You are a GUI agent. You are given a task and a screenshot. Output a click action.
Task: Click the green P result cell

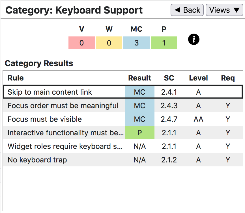click(x=140, y=133)
